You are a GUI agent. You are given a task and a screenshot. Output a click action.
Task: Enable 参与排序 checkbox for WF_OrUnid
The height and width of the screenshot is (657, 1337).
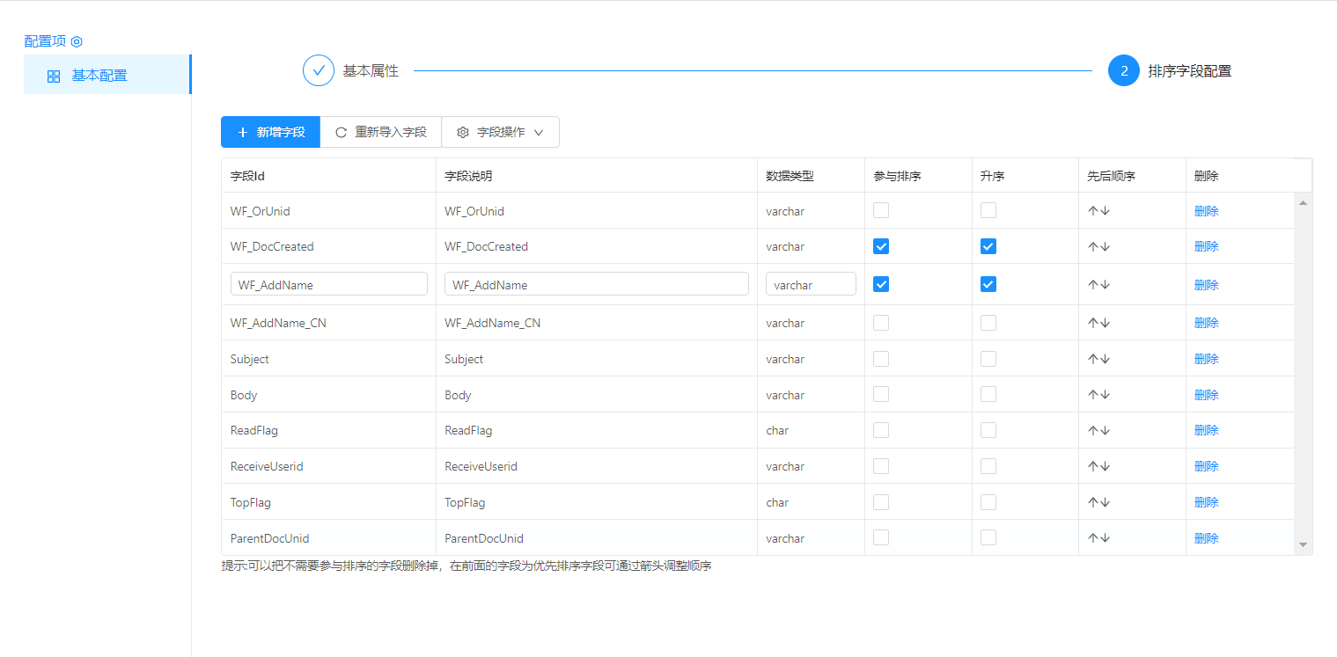point(881,210)
